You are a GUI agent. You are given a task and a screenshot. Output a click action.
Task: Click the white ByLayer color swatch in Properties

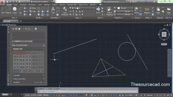point(119,8)
